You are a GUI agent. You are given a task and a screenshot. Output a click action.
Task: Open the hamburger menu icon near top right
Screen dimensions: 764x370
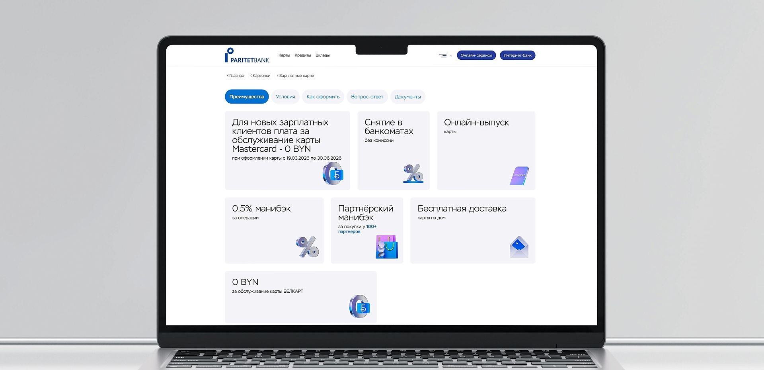443,56
